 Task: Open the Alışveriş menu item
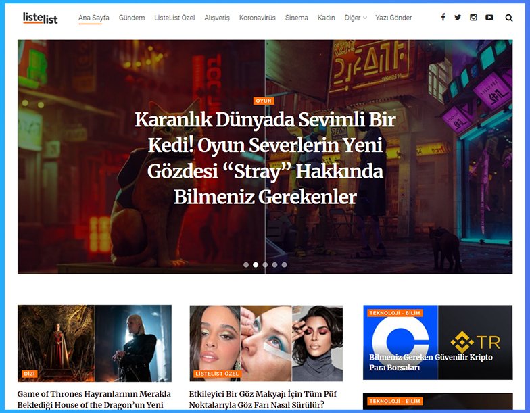216,18
